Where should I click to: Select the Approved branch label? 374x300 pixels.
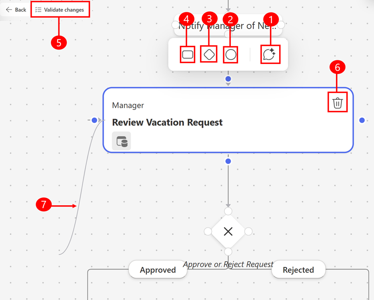158,270
